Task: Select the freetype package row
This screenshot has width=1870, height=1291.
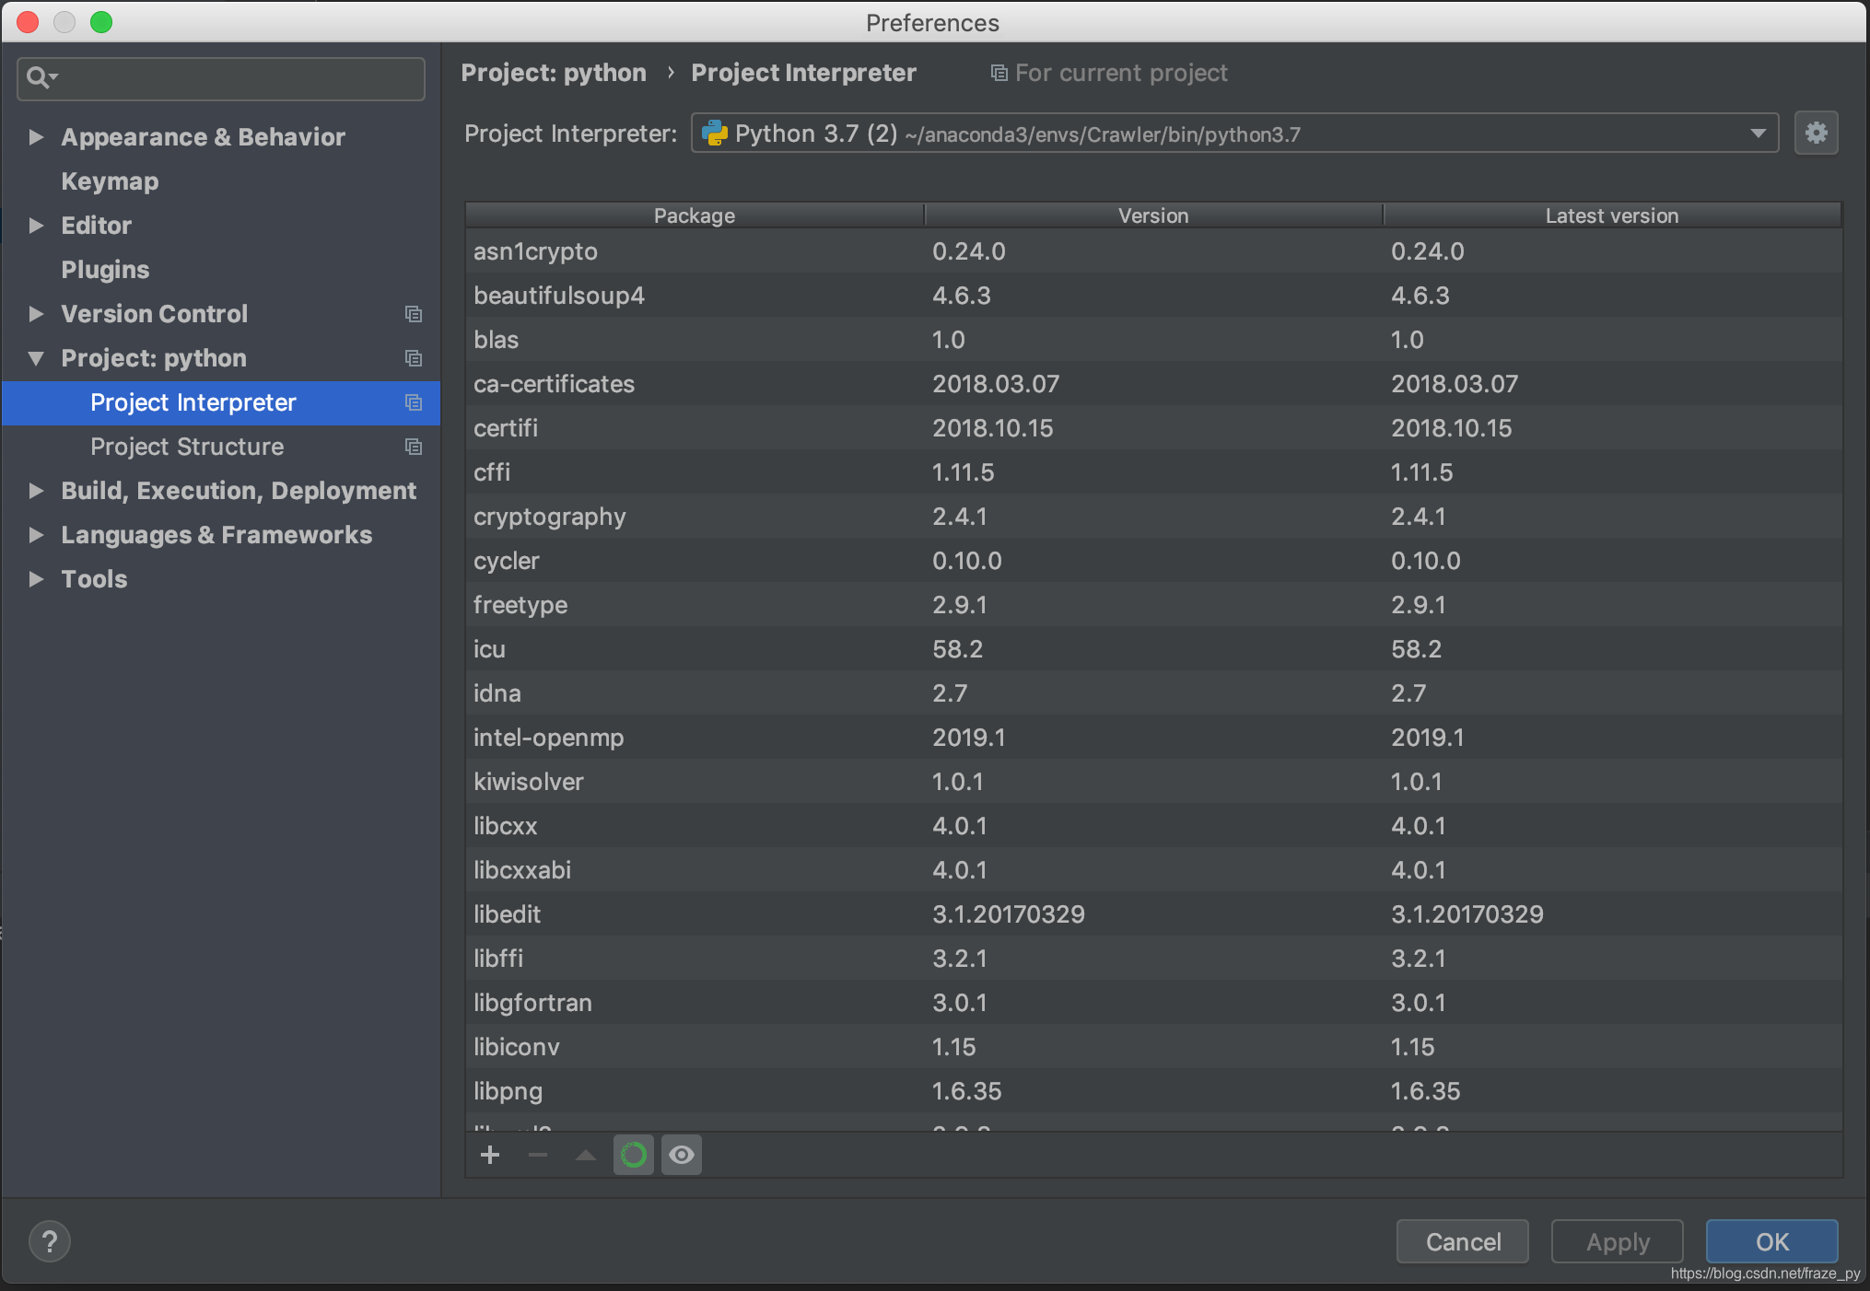Action: 1153,605
